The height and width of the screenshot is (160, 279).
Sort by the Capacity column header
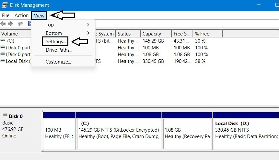pyautogui.click(x=156, y=34)
